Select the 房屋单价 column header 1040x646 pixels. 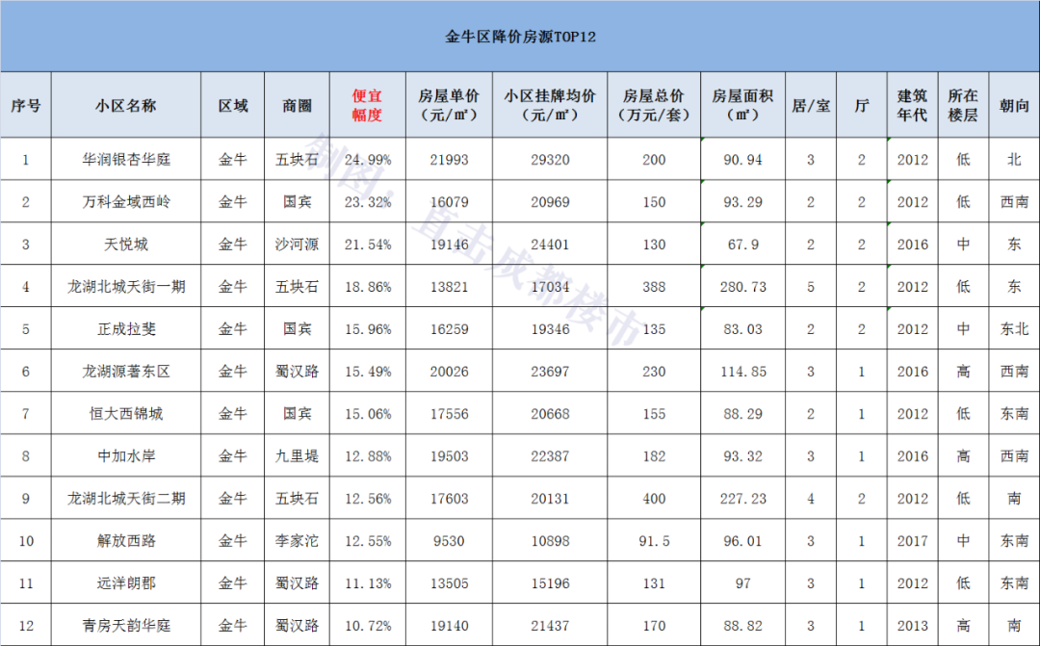coord(449,106)
